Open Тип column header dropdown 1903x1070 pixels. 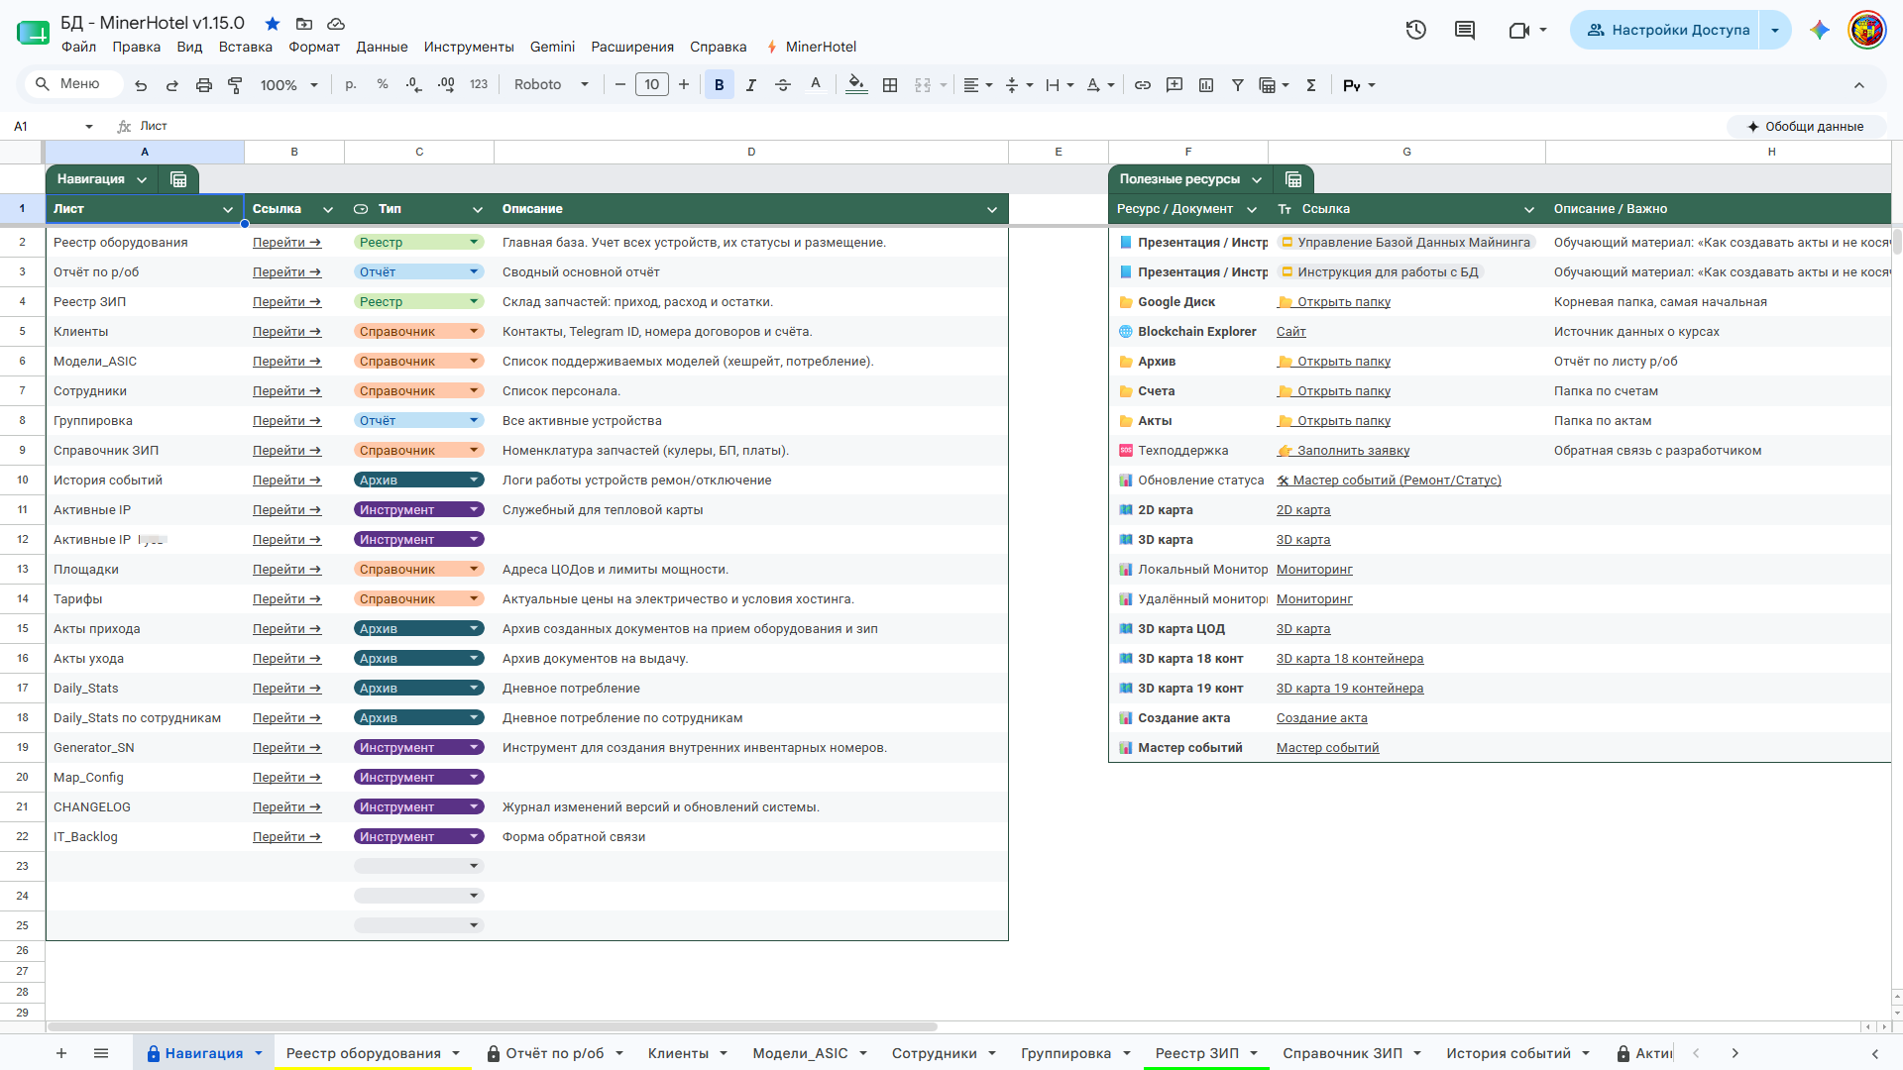[478, 209]
